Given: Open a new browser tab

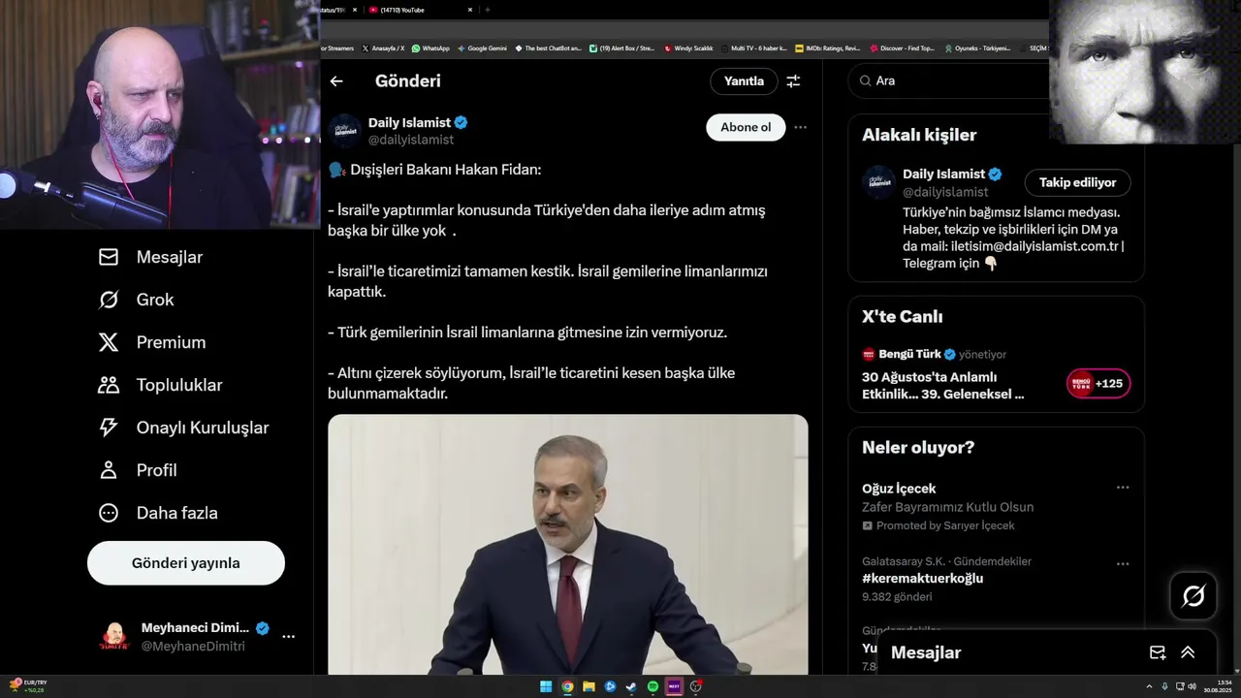Looking at the screenshot, I should coord(487,10).
